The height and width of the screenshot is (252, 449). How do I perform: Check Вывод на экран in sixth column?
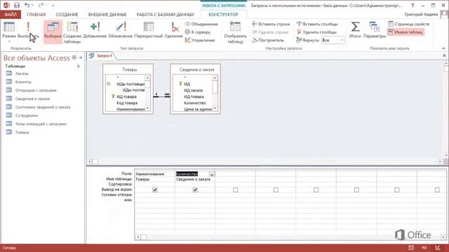pyautogui.click(x=356, y=190)
